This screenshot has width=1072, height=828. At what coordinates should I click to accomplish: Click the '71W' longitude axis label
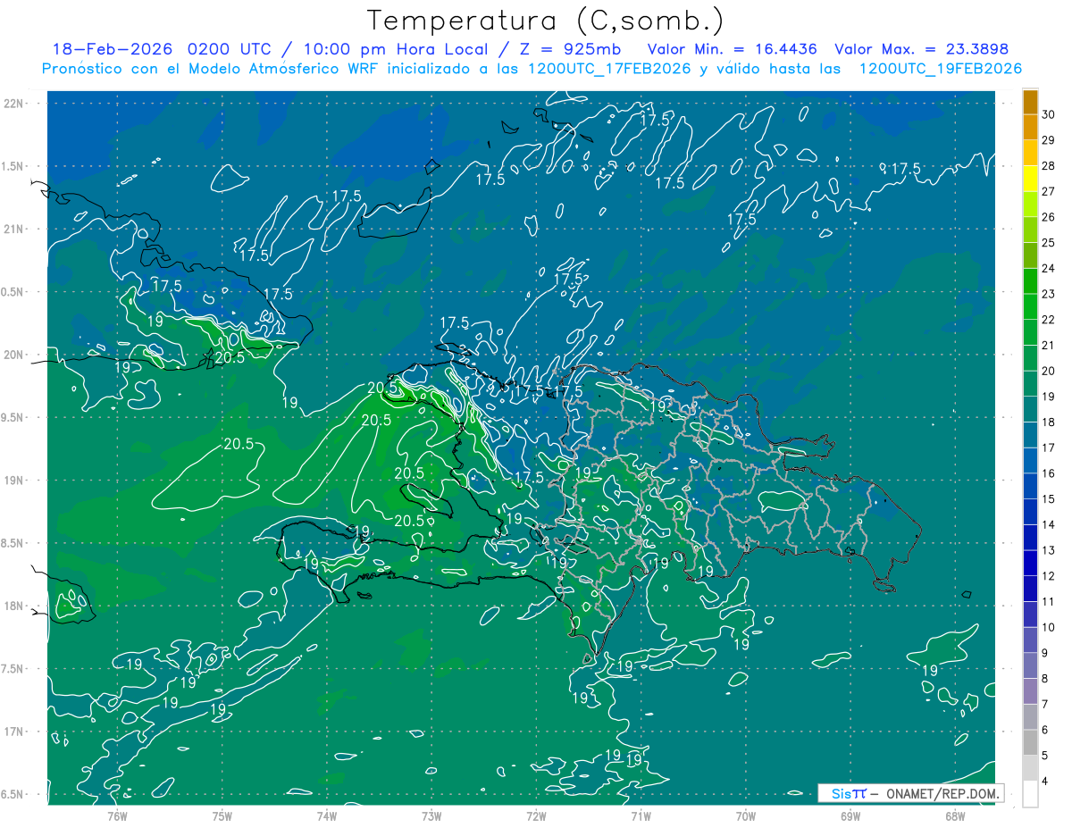pyautogui.click(x=641, y=816)
